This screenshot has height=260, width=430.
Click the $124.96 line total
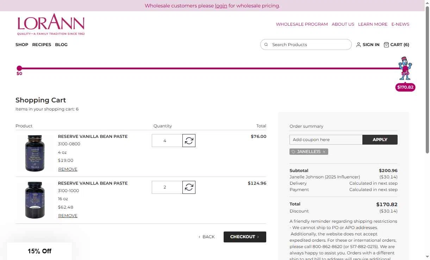(x=257, y=183)
